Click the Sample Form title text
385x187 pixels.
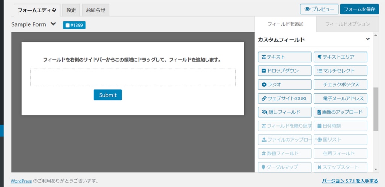coord(29,24)
